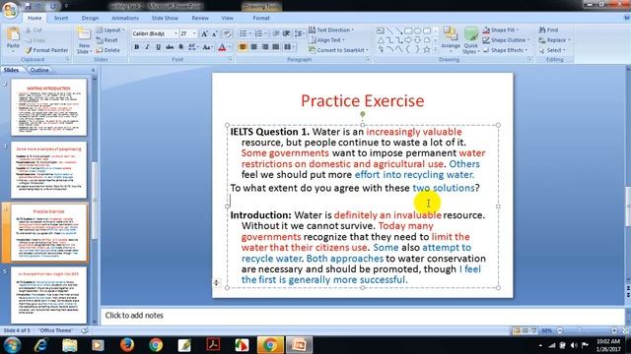Save the presentation from Quick Access

[x=29, y=7]
